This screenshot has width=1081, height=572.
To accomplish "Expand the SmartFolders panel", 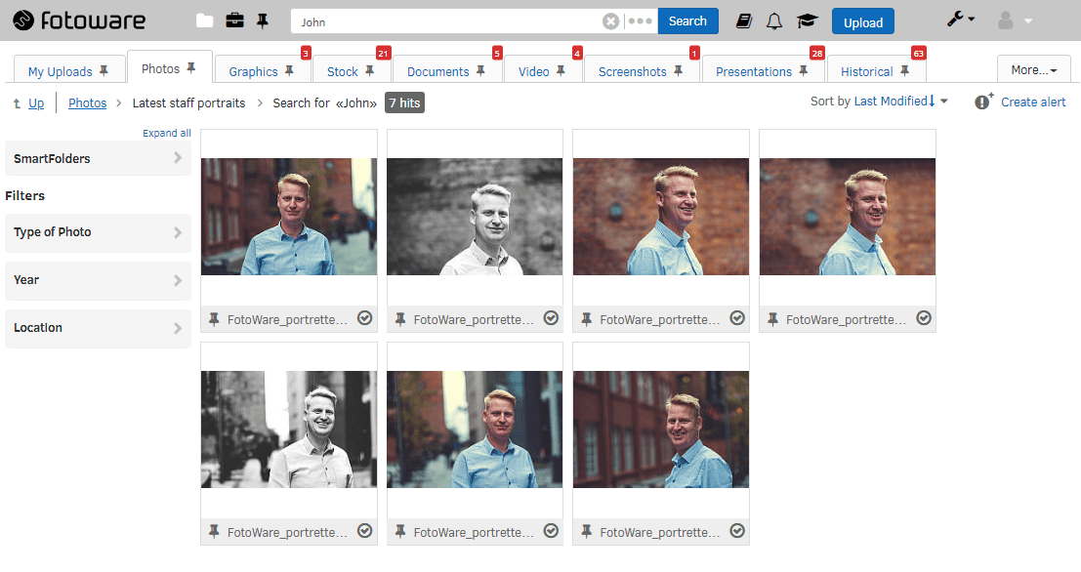I will [x=98, y=158].
